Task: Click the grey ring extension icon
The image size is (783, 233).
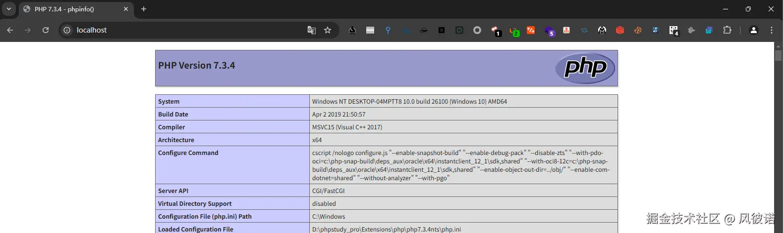Action: click(x=477, y=30)
